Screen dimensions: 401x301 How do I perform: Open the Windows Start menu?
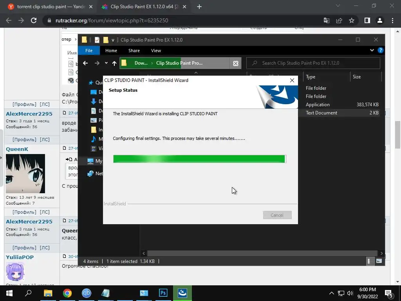point(9,293)
